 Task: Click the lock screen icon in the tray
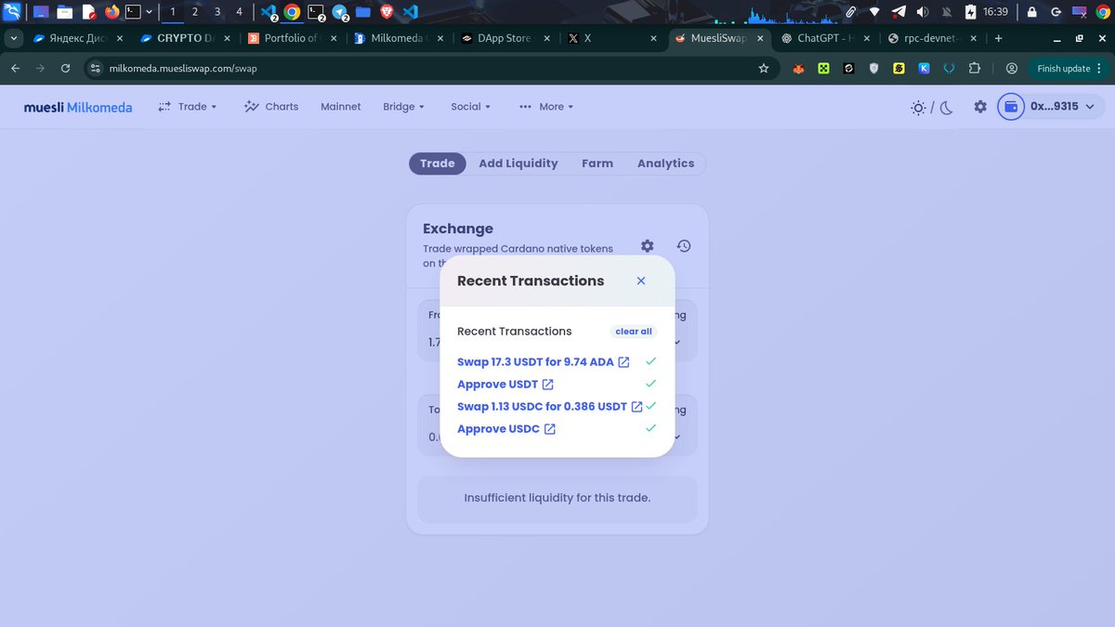pyautogui.click(x=1032, y=12)
